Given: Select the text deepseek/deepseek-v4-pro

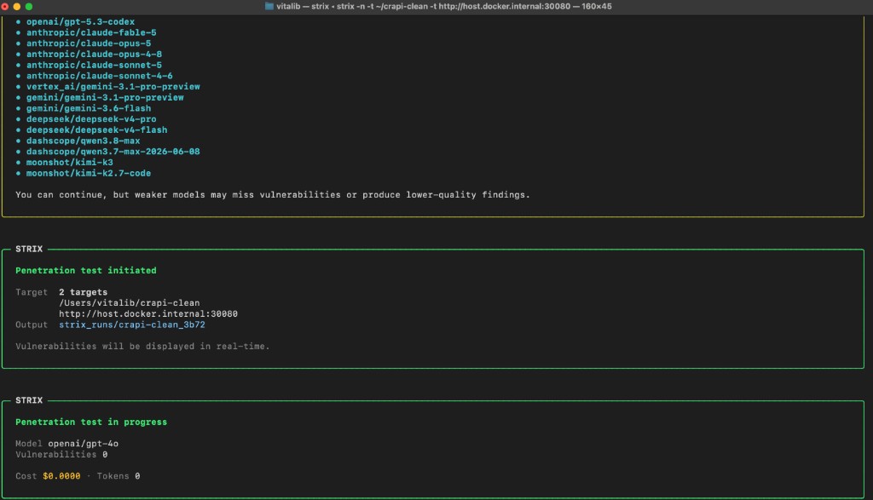Looking at the screenshot, I should tap(91, 119).
